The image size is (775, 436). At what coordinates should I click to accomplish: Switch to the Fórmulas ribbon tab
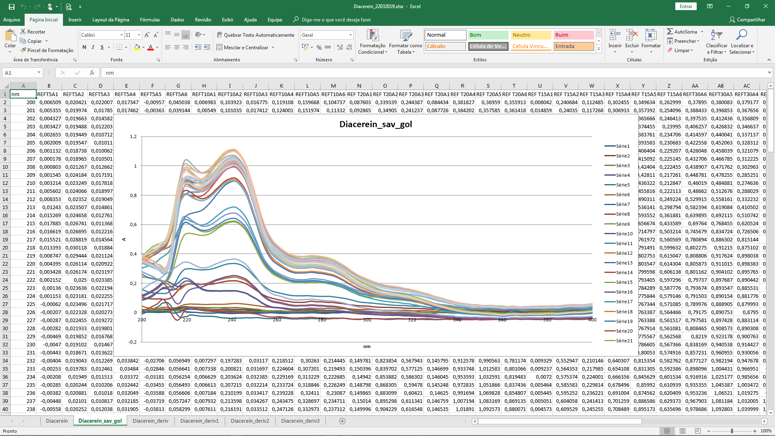pos(150,19)
